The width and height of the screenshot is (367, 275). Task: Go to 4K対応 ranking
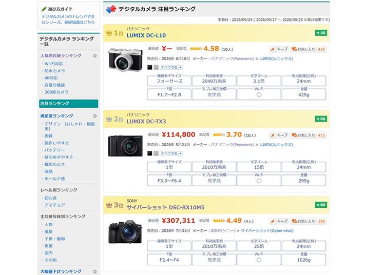[51, 77]
